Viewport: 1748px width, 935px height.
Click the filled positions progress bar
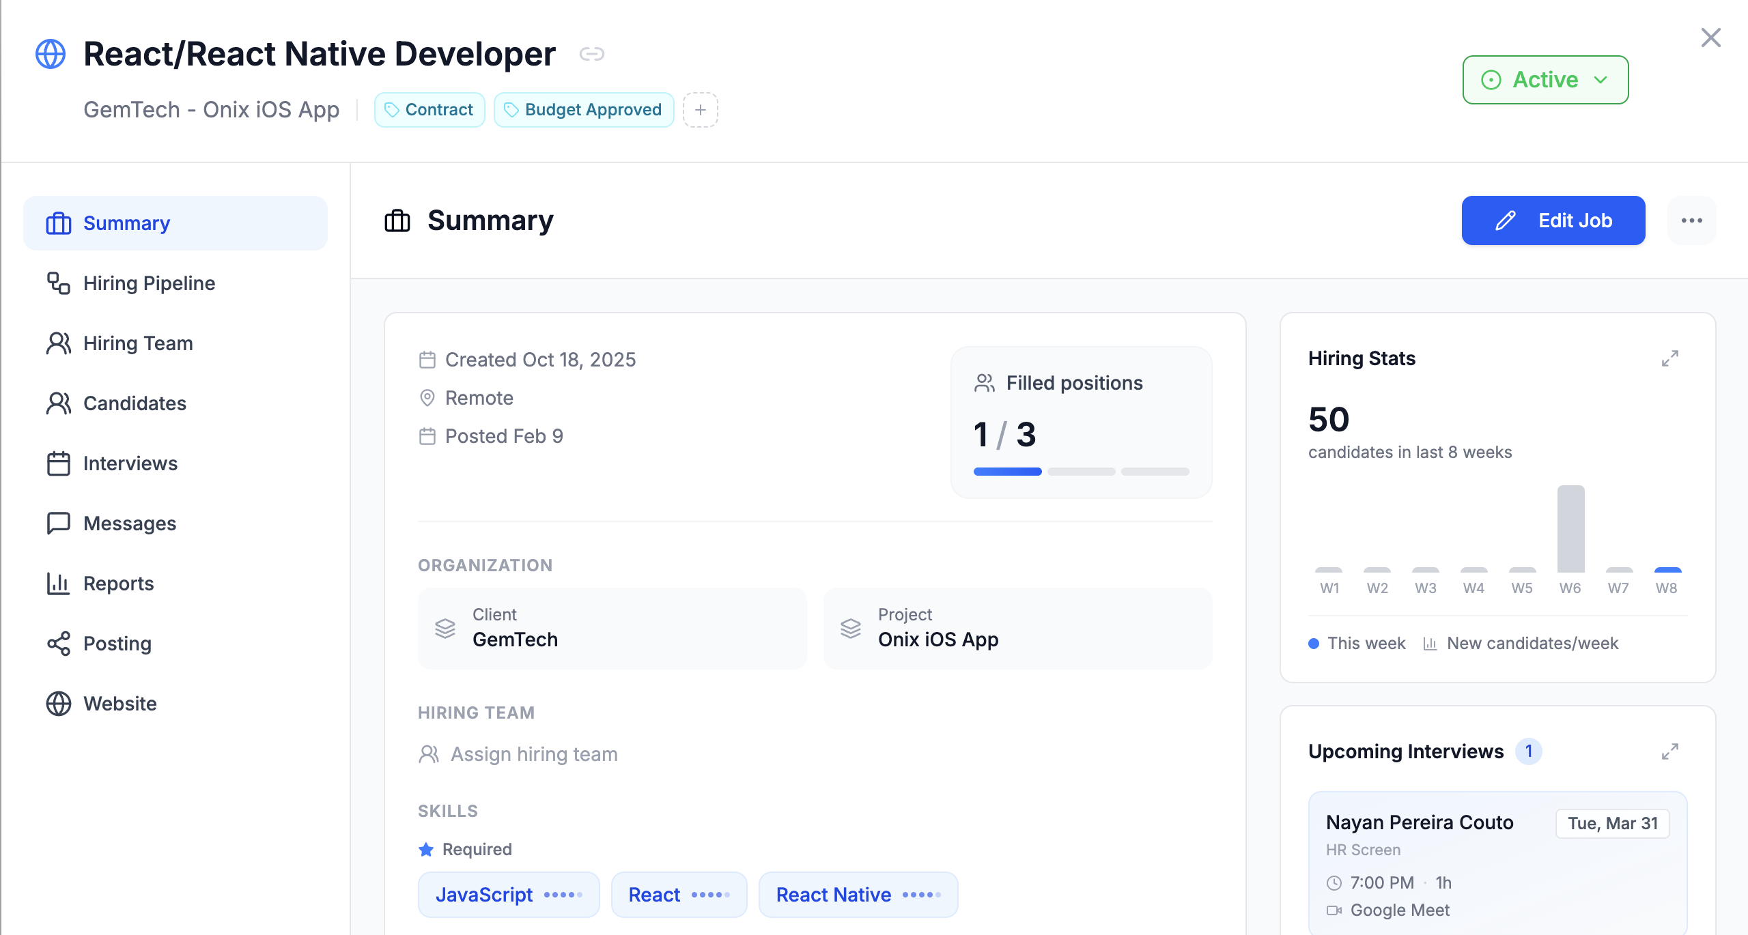click(1081, 472)
